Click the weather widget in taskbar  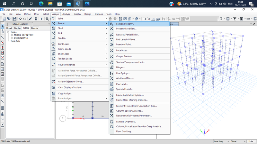pyautogui.click(x=191, y=4)
